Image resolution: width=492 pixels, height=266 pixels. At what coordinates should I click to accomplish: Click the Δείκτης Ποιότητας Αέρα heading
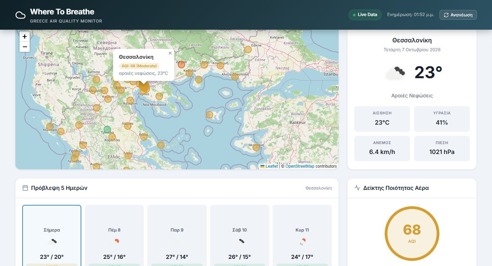[x=396, y=188]
